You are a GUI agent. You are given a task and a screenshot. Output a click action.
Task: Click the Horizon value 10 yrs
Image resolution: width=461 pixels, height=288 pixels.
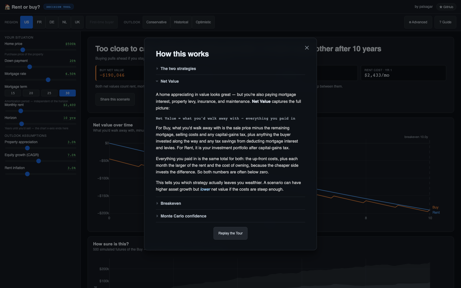coord(69,118)
